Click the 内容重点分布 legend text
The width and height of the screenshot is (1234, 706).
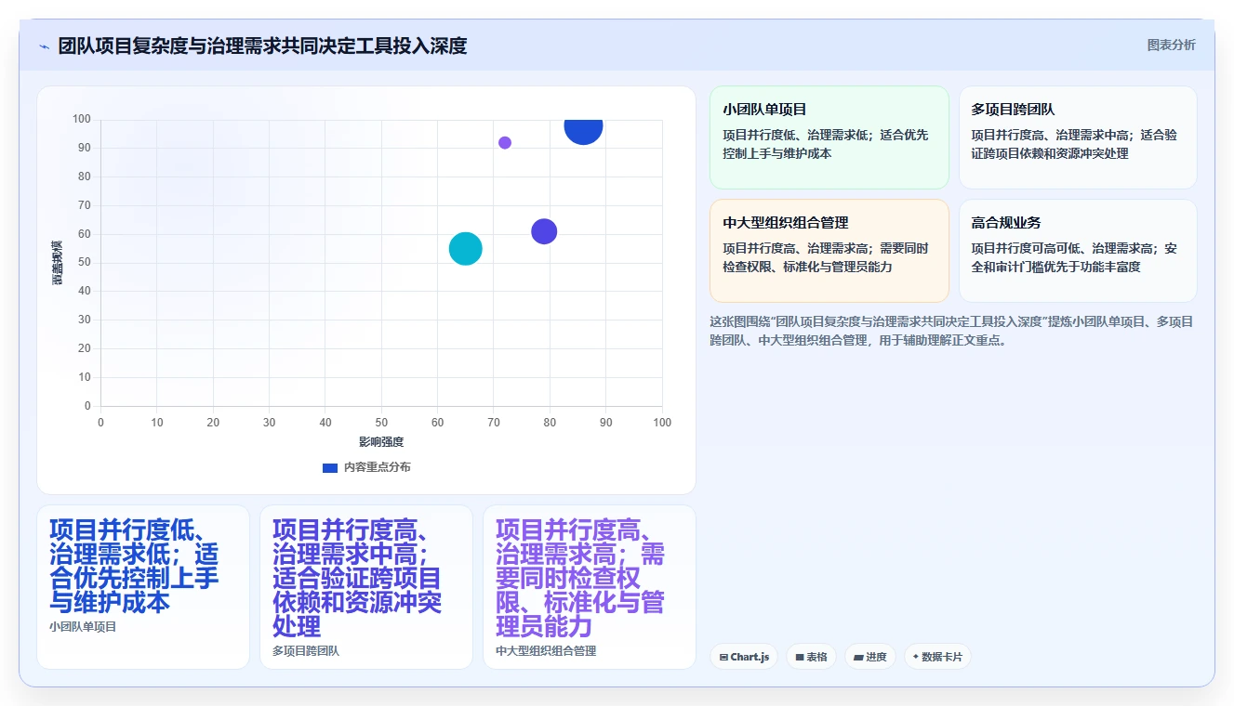point(377,467)
